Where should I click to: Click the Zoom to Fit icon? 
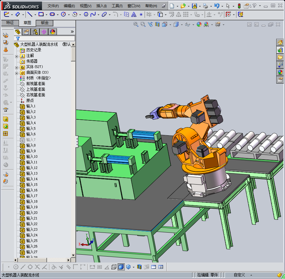(136, 24)
